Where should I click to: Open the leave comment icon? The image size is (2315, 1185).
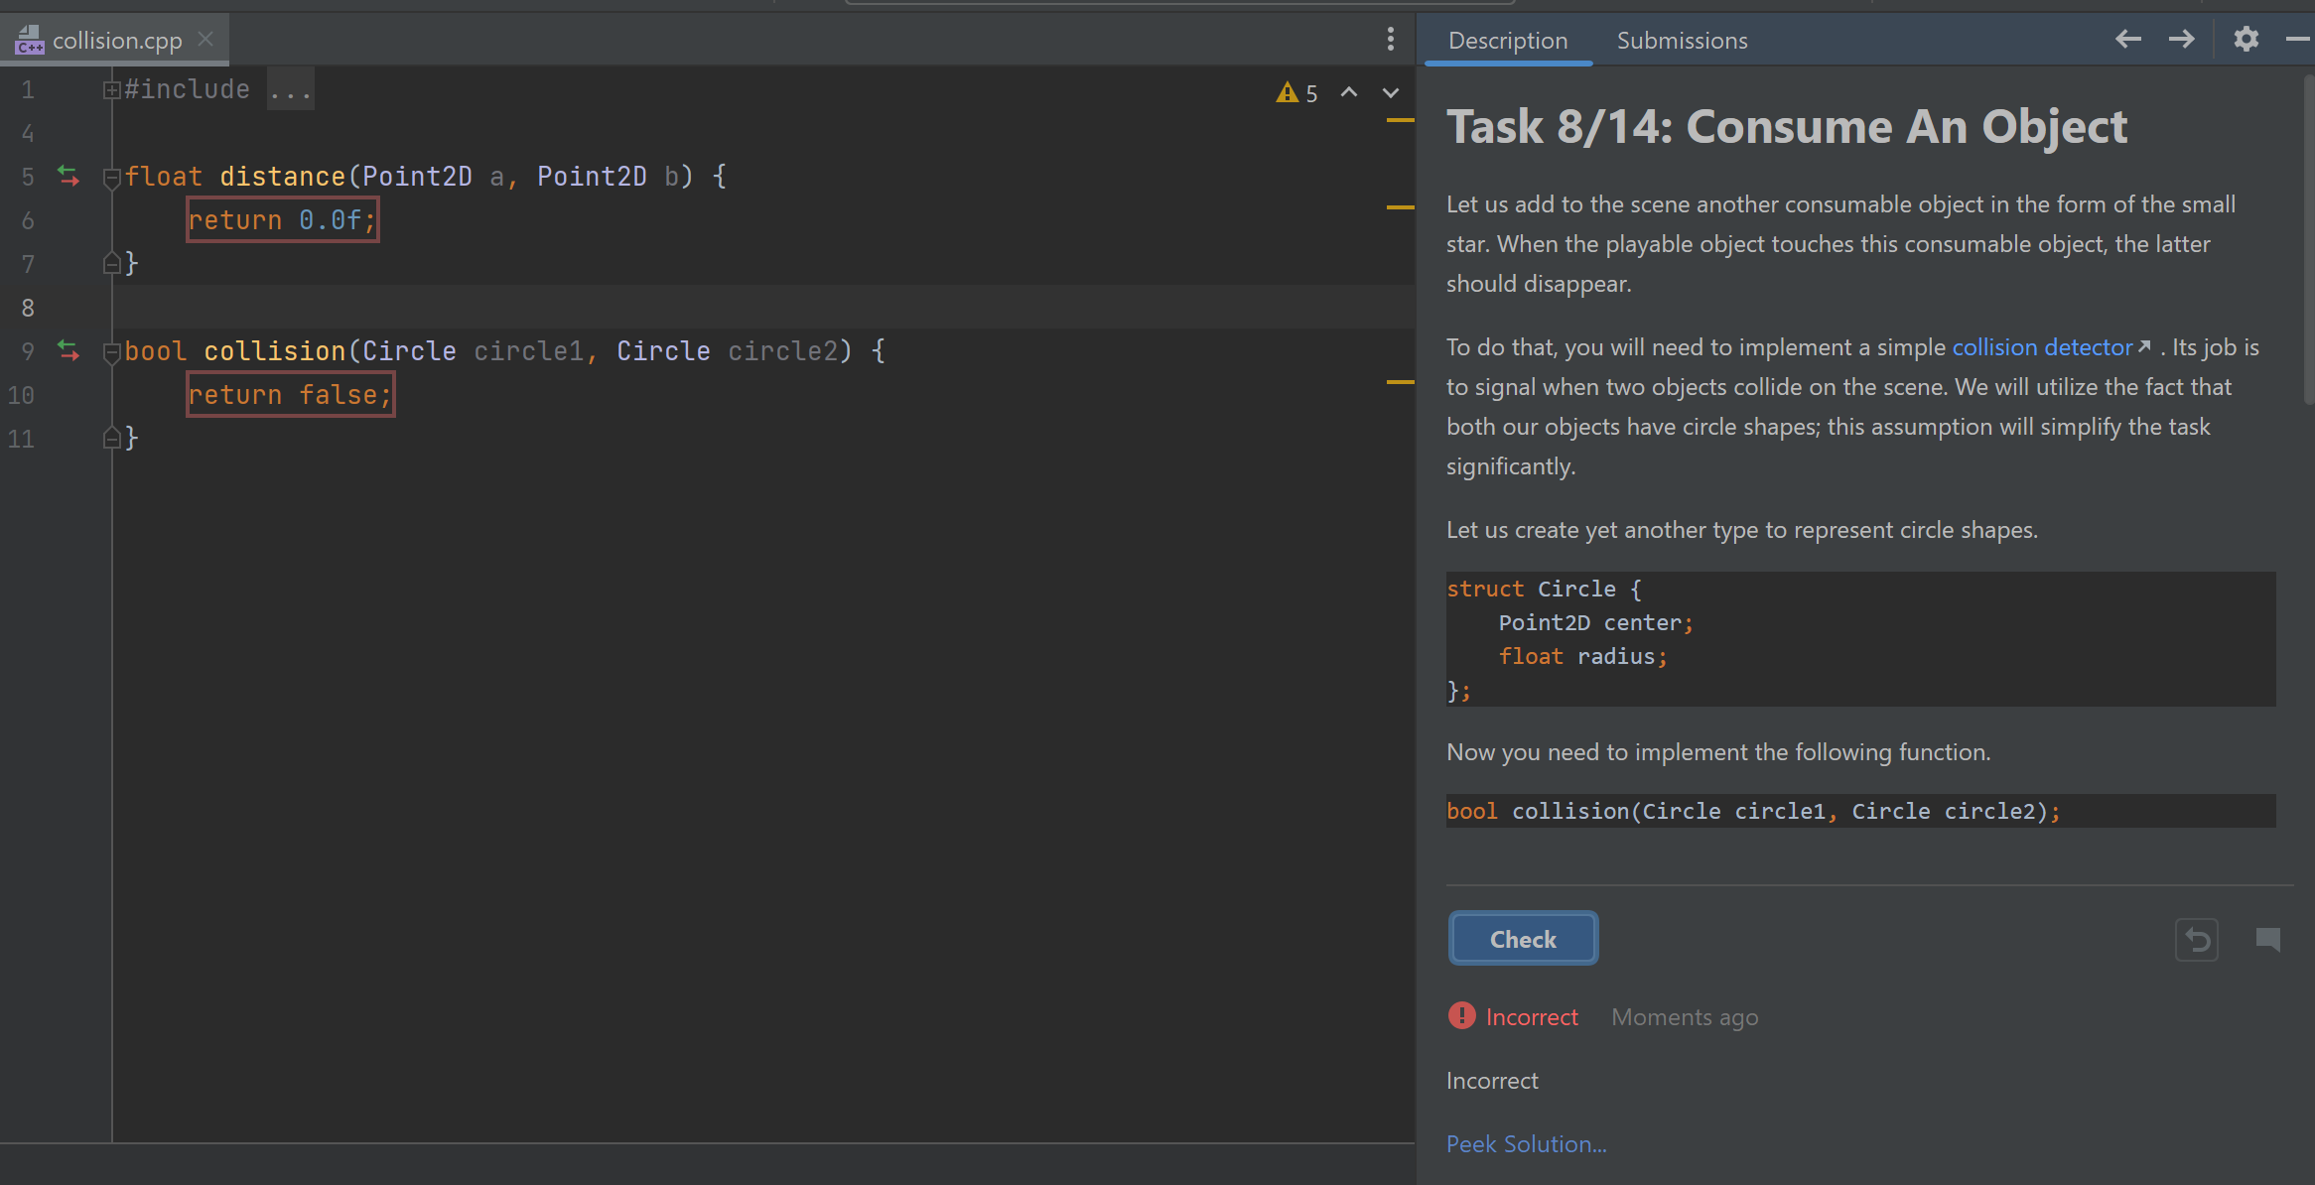(2267, 939)
